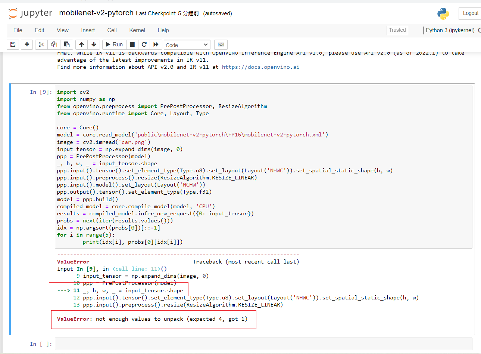Screen dimensions: 481x354
Task: Open the command palette keyboard icon
Action: coord(221,44)
